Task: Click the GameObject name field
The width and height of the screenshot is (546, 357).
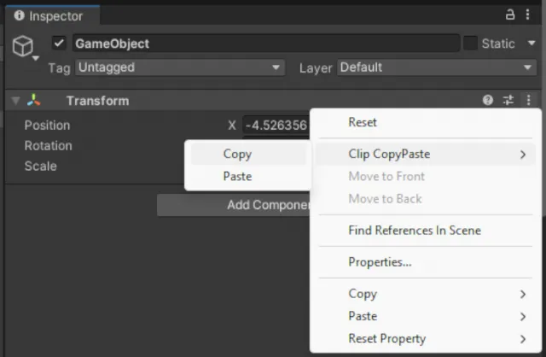Action: (266, 44)
